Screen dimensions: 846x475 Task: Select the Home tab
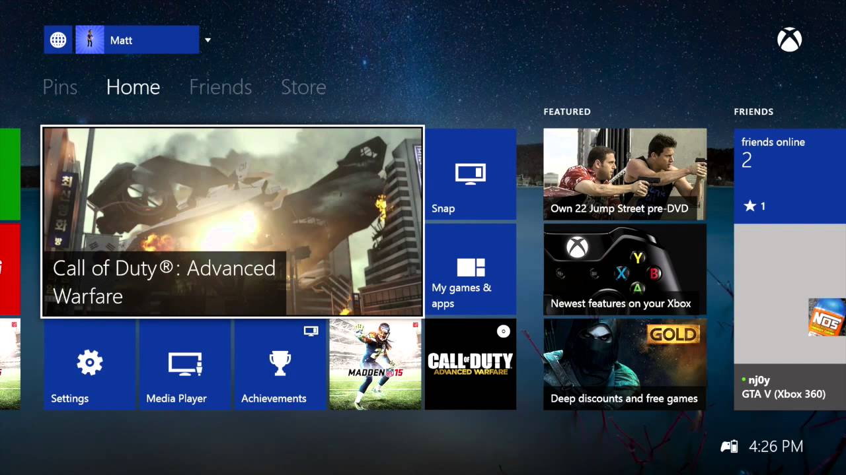pos(133,87)
